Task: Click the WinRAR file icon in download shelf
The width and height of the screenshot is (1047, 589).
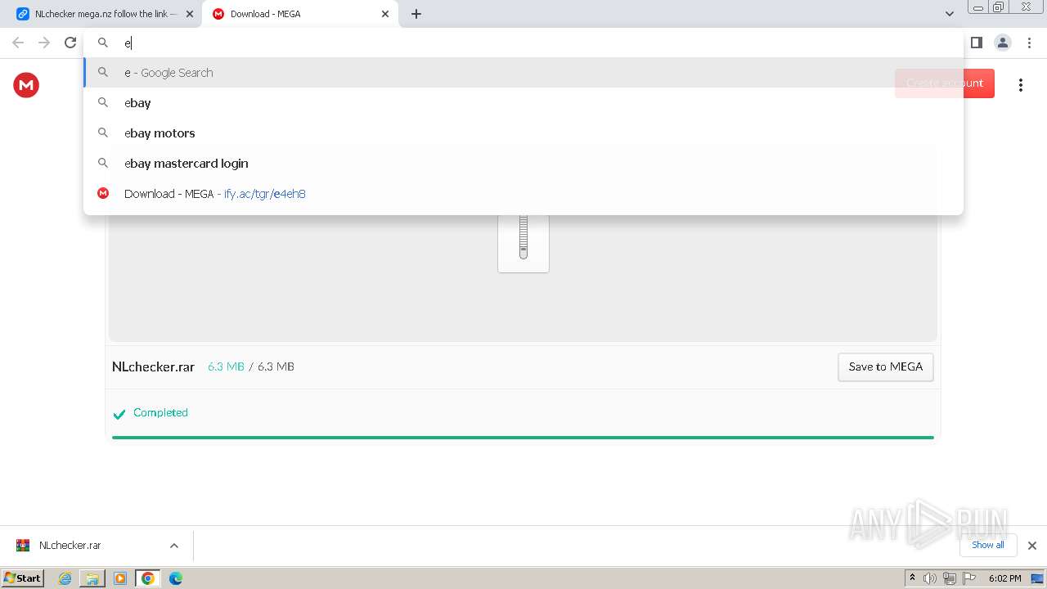Action: pos(23,546)
